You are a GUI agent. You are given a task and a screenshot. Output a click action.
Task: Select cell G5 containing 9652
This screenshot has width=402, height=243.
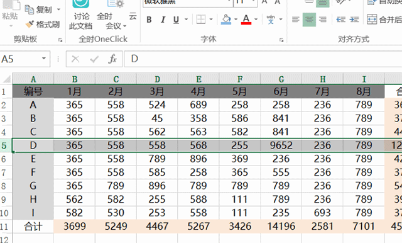(x=281, y=145)
